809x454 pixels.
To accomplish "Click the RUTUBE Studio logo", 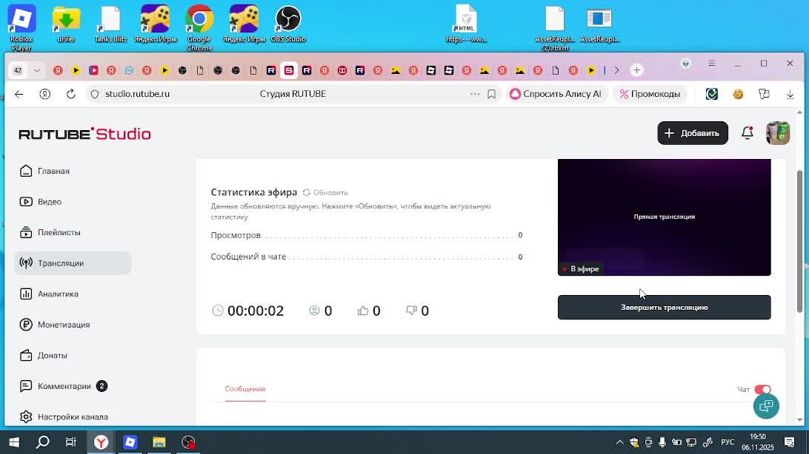I will (x=85, y=134).
